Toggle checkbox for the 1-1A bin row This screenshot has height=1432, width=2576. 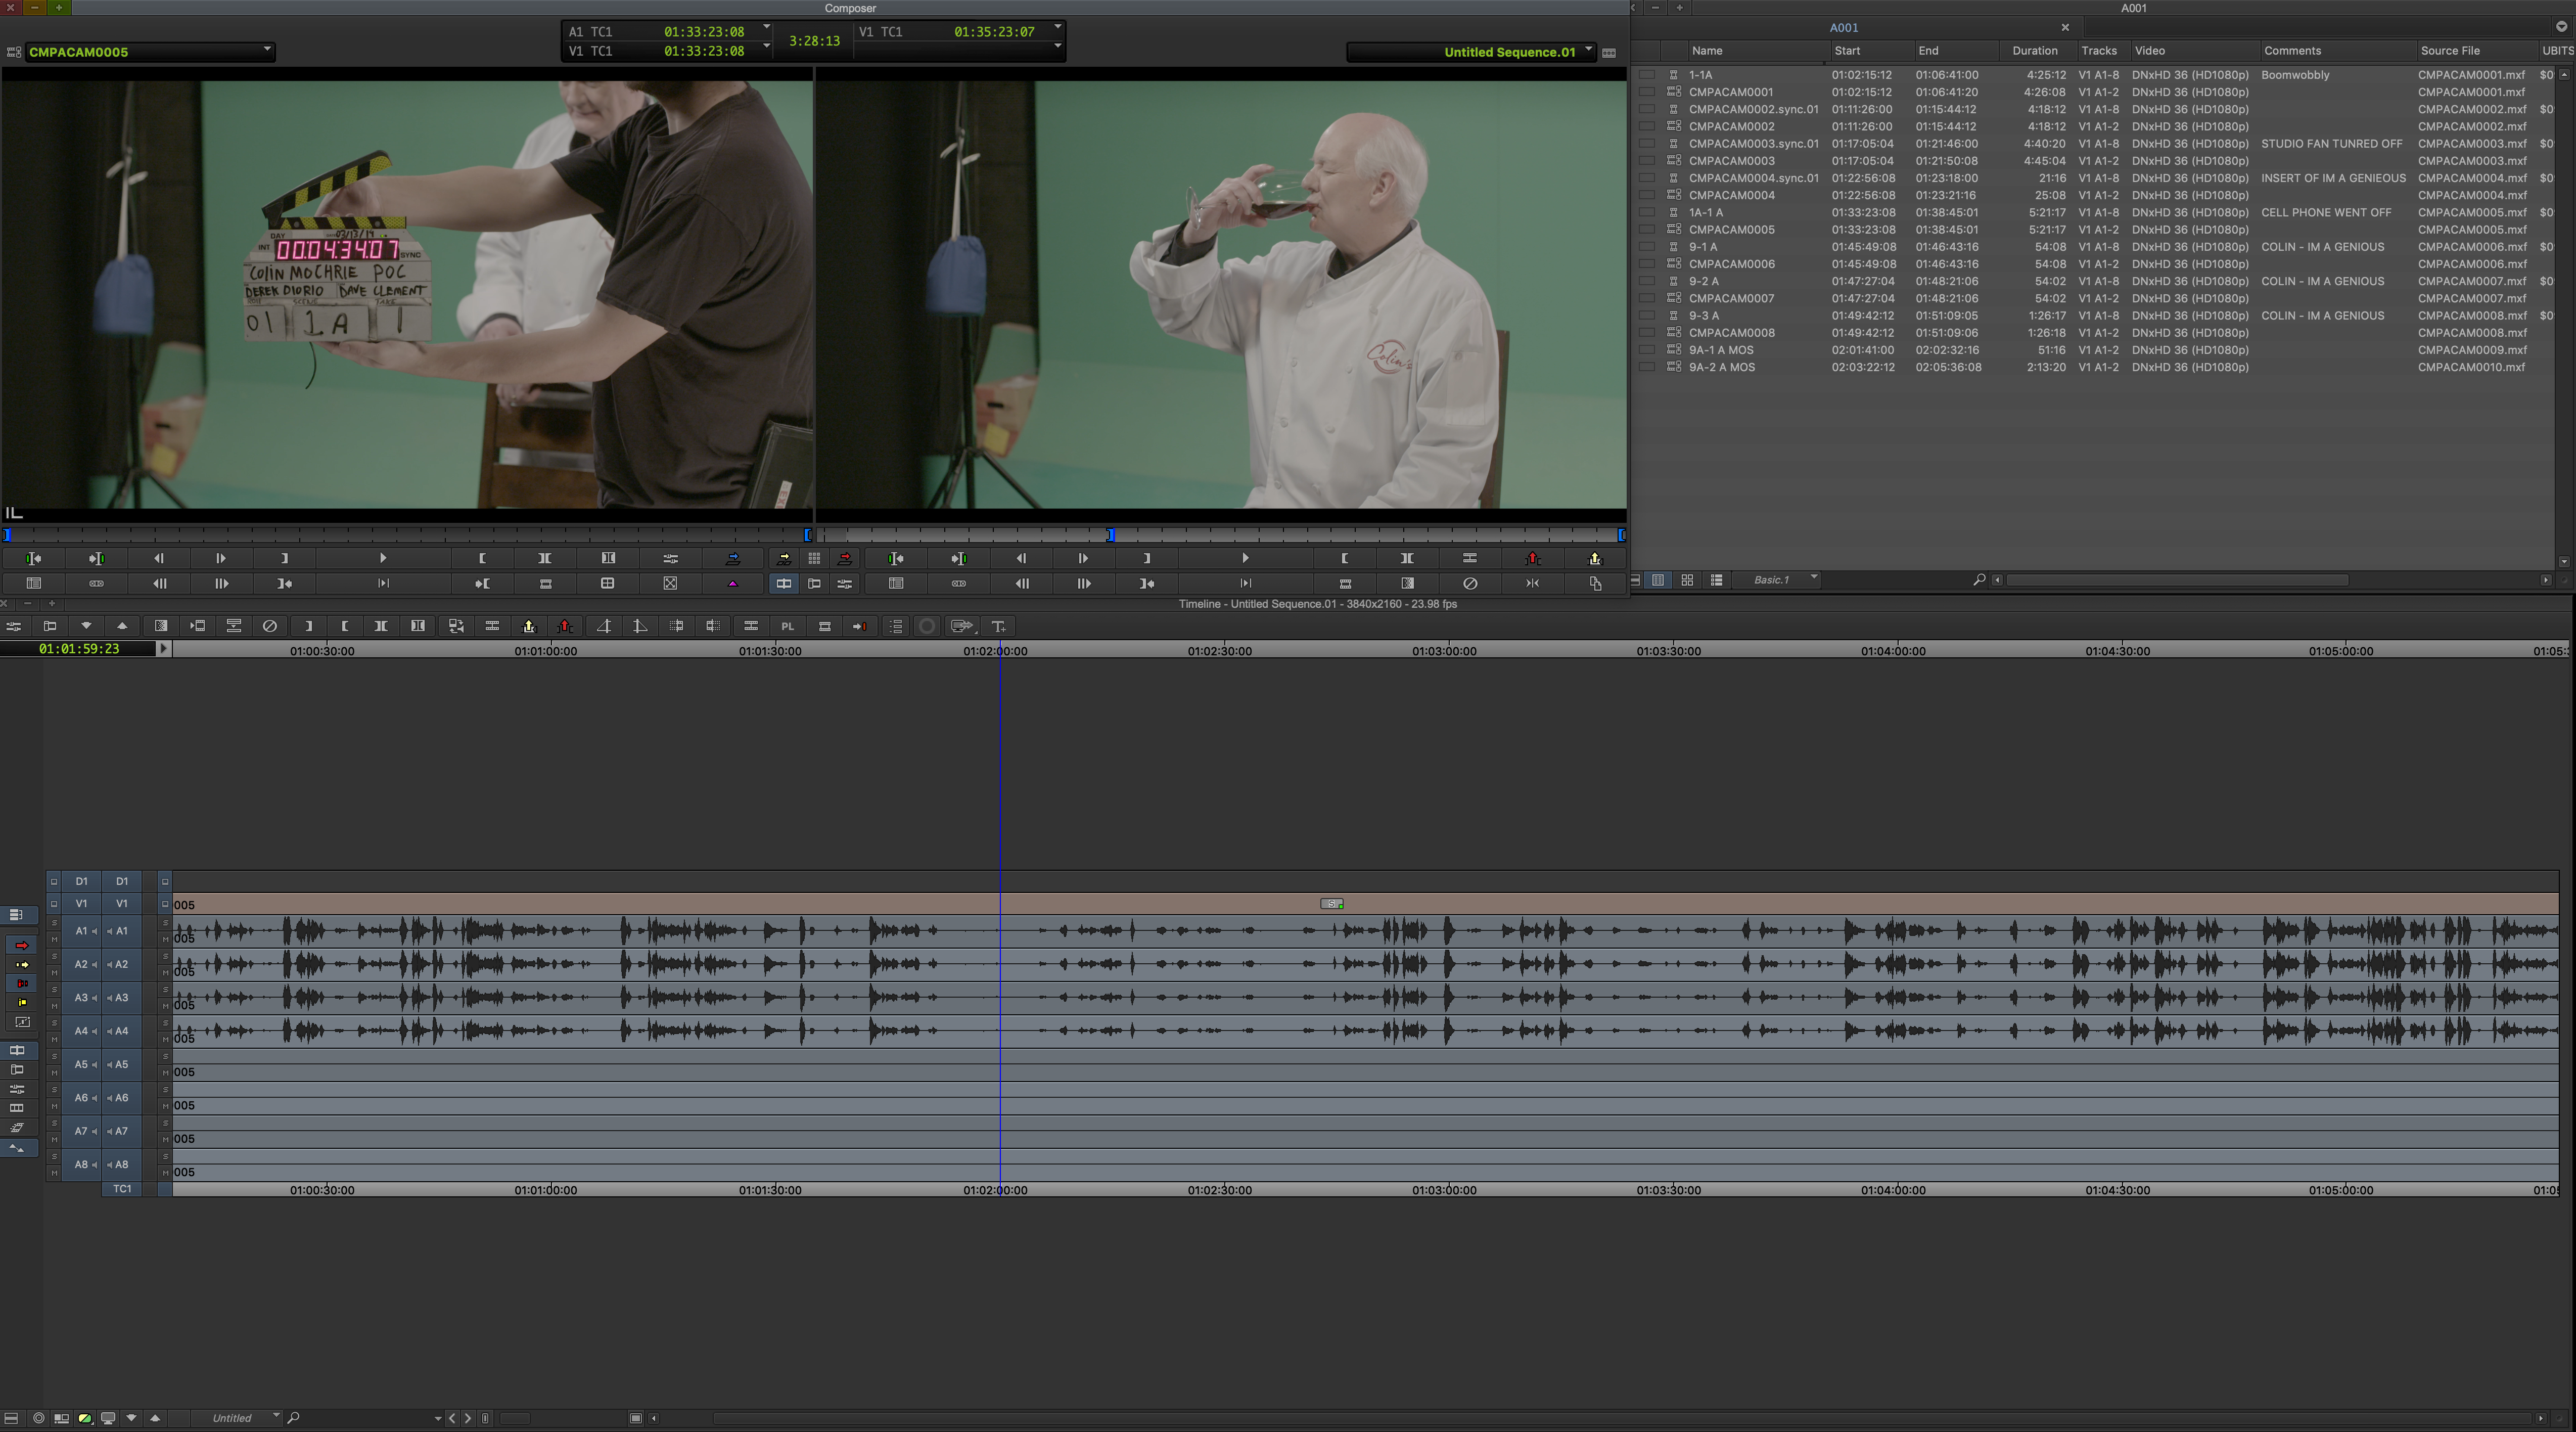(x=1646, y=75)
